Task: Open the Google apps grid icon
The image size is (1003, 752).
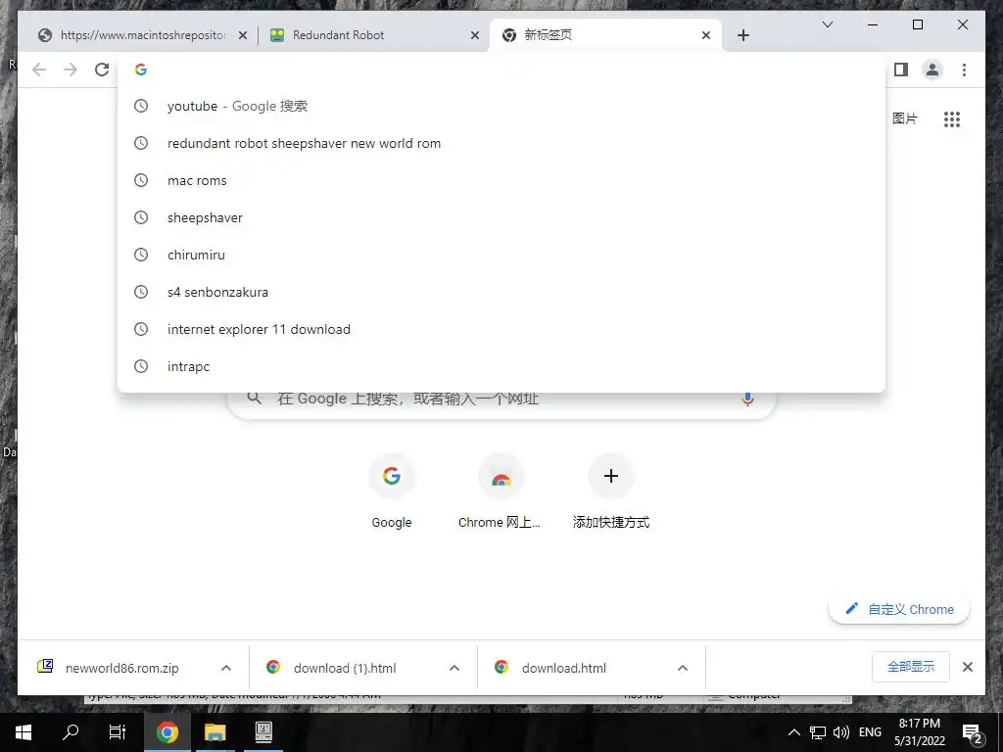Action: (x=952, y=118)
